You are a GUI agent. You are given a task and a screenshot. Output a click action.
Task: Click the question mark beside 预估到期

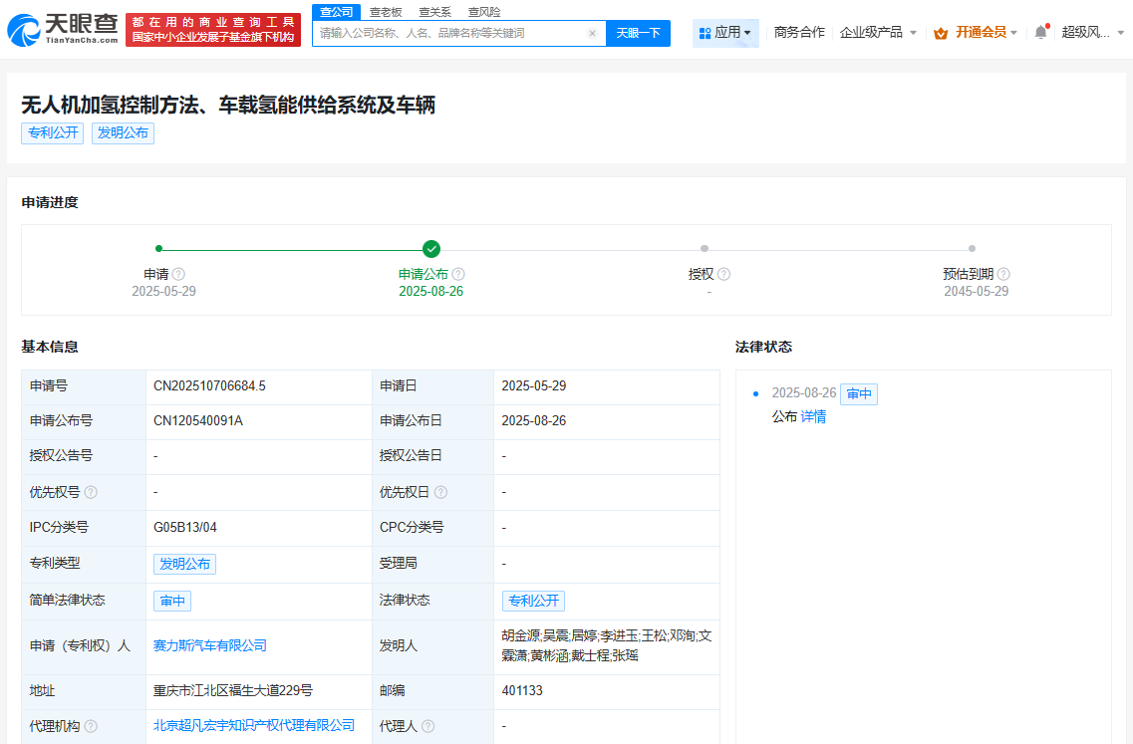pyautogui.click(x=1004, y=274)
